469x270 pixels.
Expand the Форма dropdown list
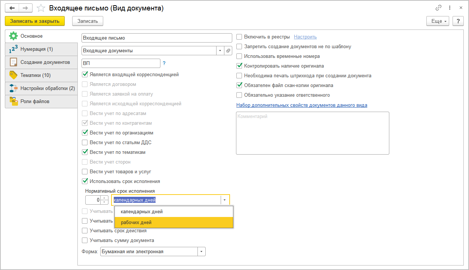click(202, 252)
